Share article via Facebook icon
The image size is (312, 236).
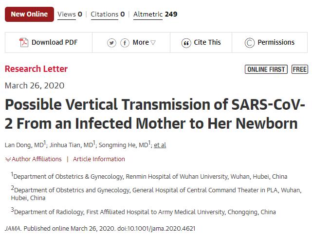click(125, 43)
